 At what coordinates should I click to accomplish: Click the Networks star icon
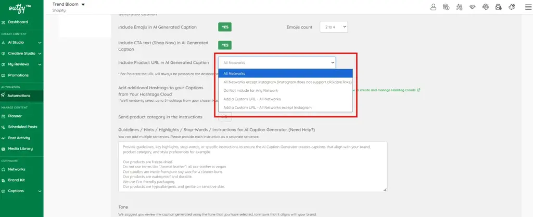click(x=4, y=169)
